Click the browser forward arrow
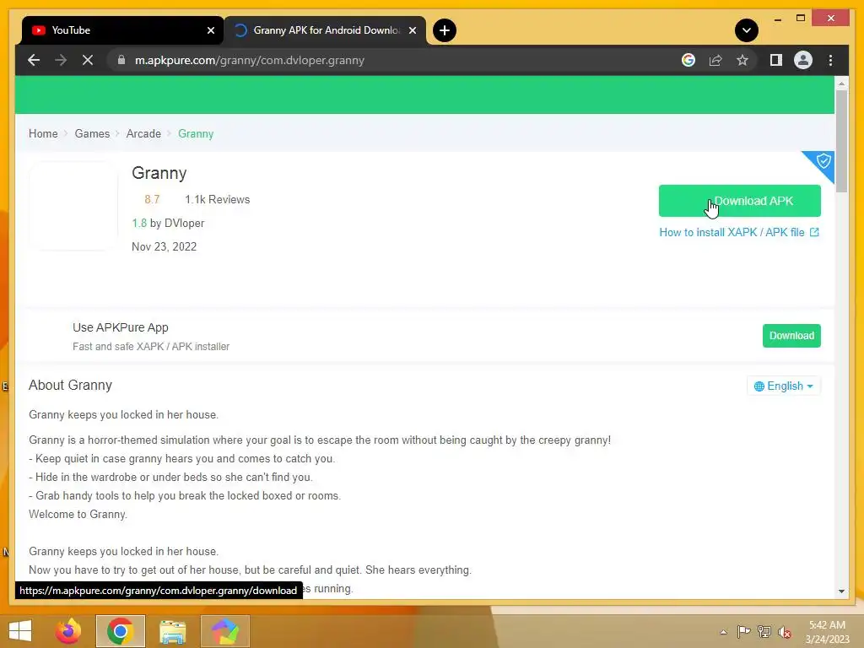The width and height of the screenshot is (864, 648). pos(61,60)
